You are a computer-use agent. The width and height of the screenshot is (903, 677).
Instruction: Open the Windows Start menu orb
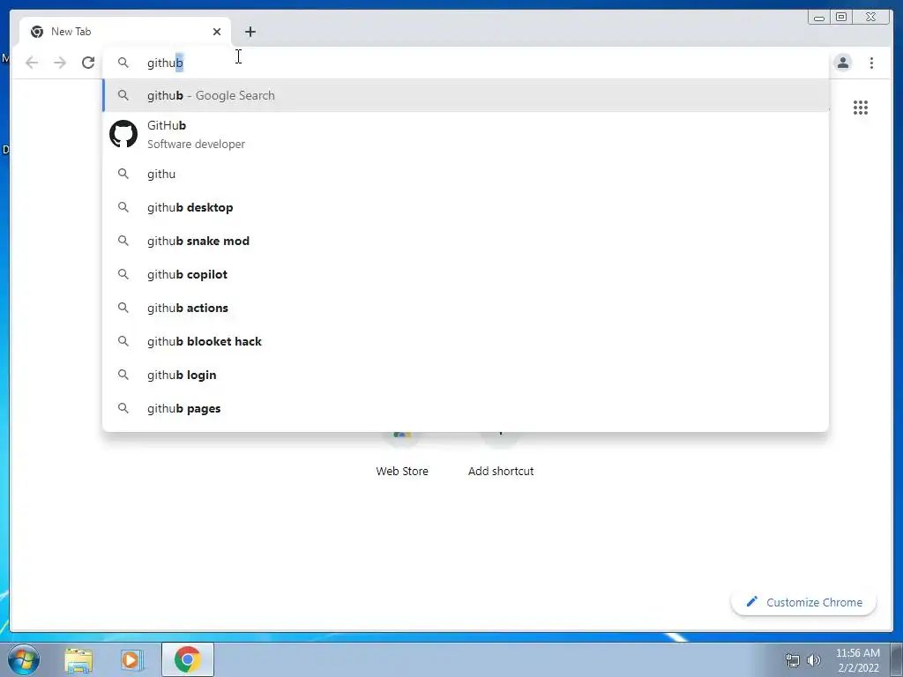tap(24, 659)
